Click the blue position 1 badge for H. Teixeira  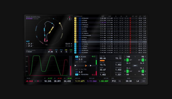pos(75,44)
